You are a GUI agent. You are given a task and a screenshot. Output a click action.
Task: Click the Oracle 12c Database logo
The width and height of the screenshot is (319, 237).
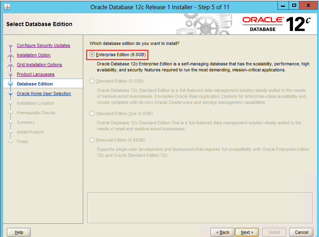(x=276, y=24)
